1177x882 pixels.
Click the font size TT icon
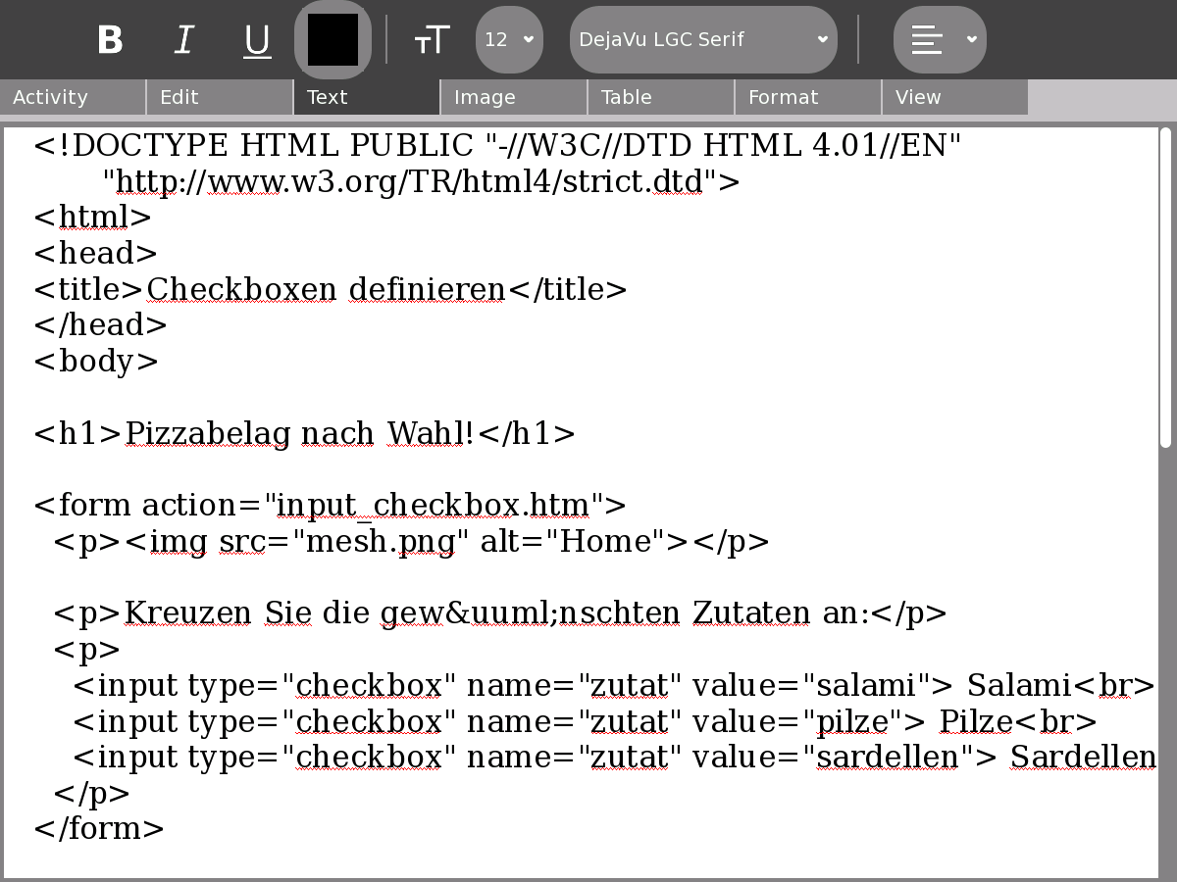[x=432, y=40]
